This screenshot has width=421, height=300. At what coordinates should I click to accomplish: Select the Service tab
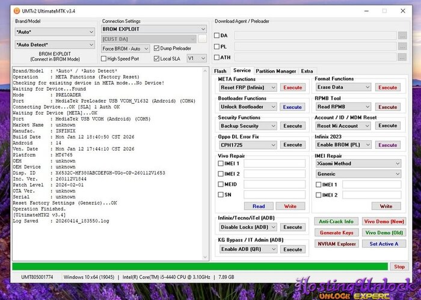click(242, 70)
